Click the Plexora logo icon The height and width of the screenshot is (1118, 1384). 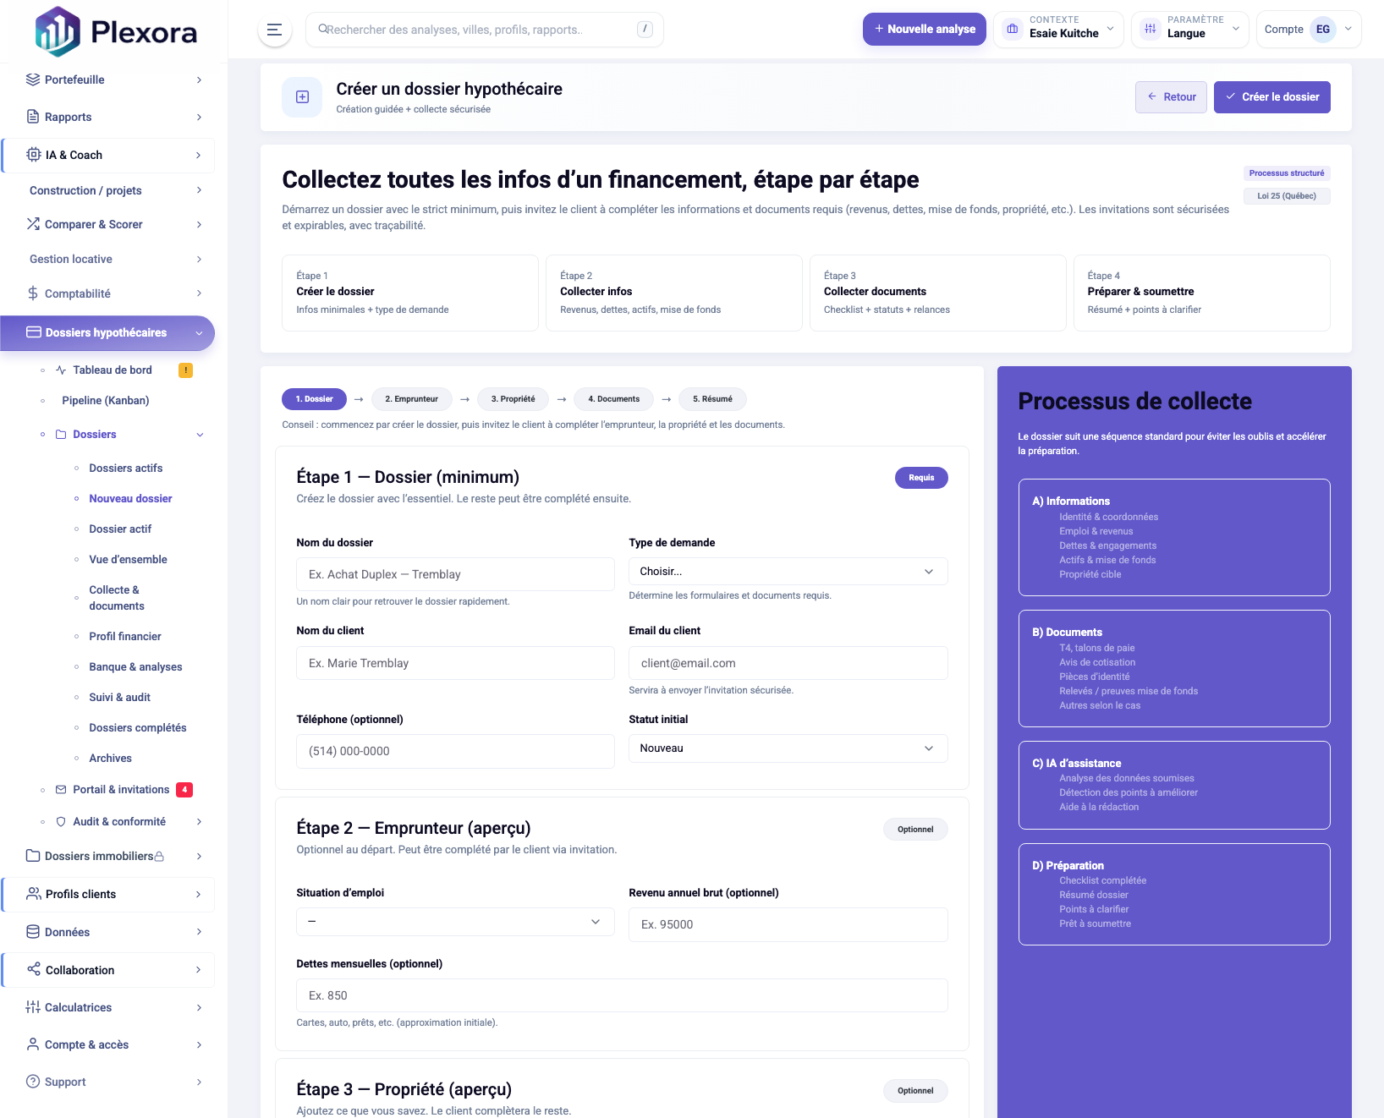(58, 32)
